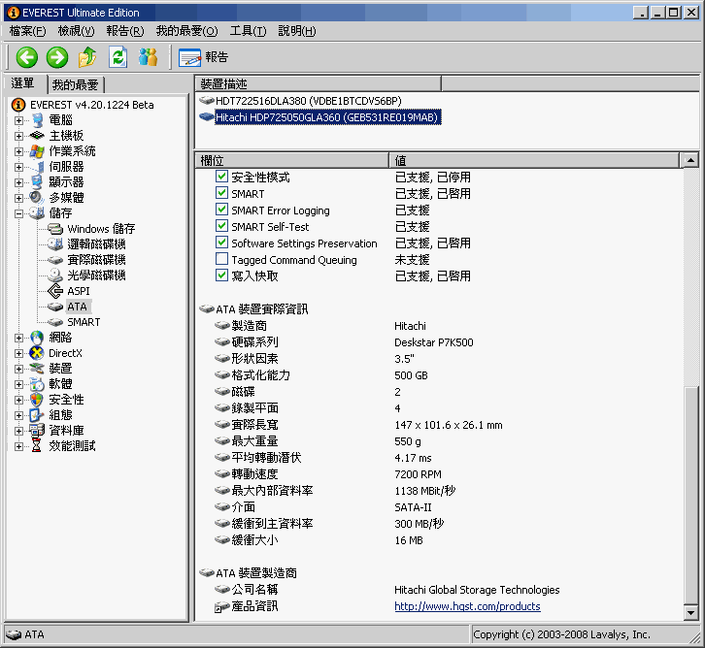The height and width of the screenshot is (648, 705).
Task: Expand the 效能測試 tree node
Action: click(x=18, y=446)
